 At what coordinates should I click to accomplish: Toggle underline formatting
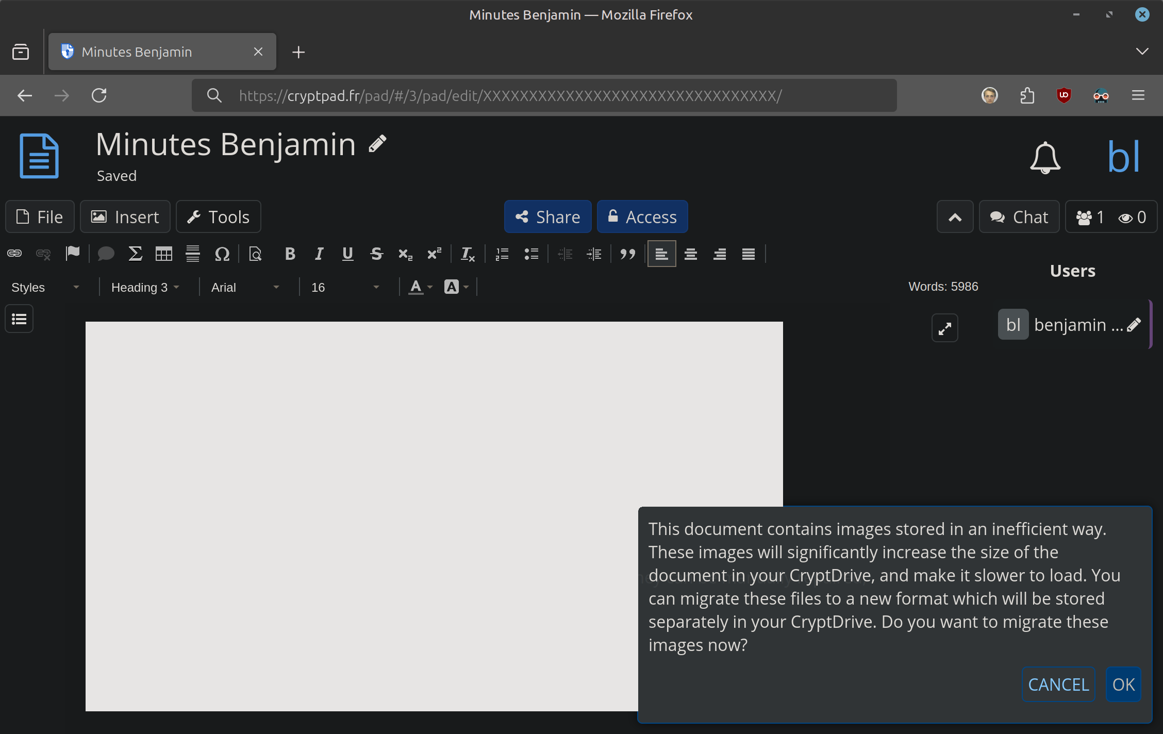347,254
